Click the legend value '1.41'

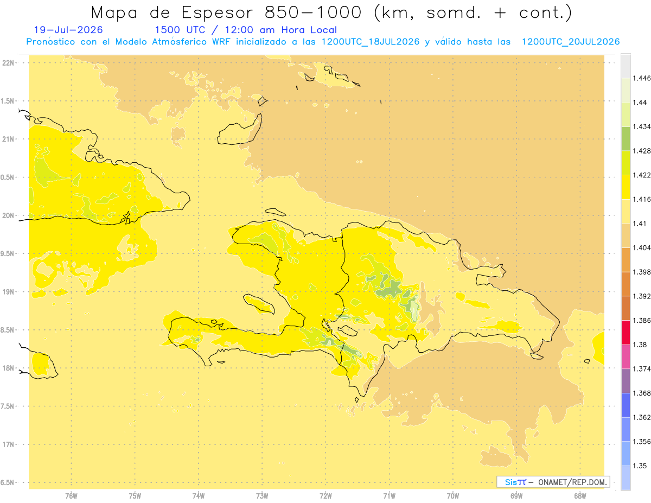click(640, 224)
